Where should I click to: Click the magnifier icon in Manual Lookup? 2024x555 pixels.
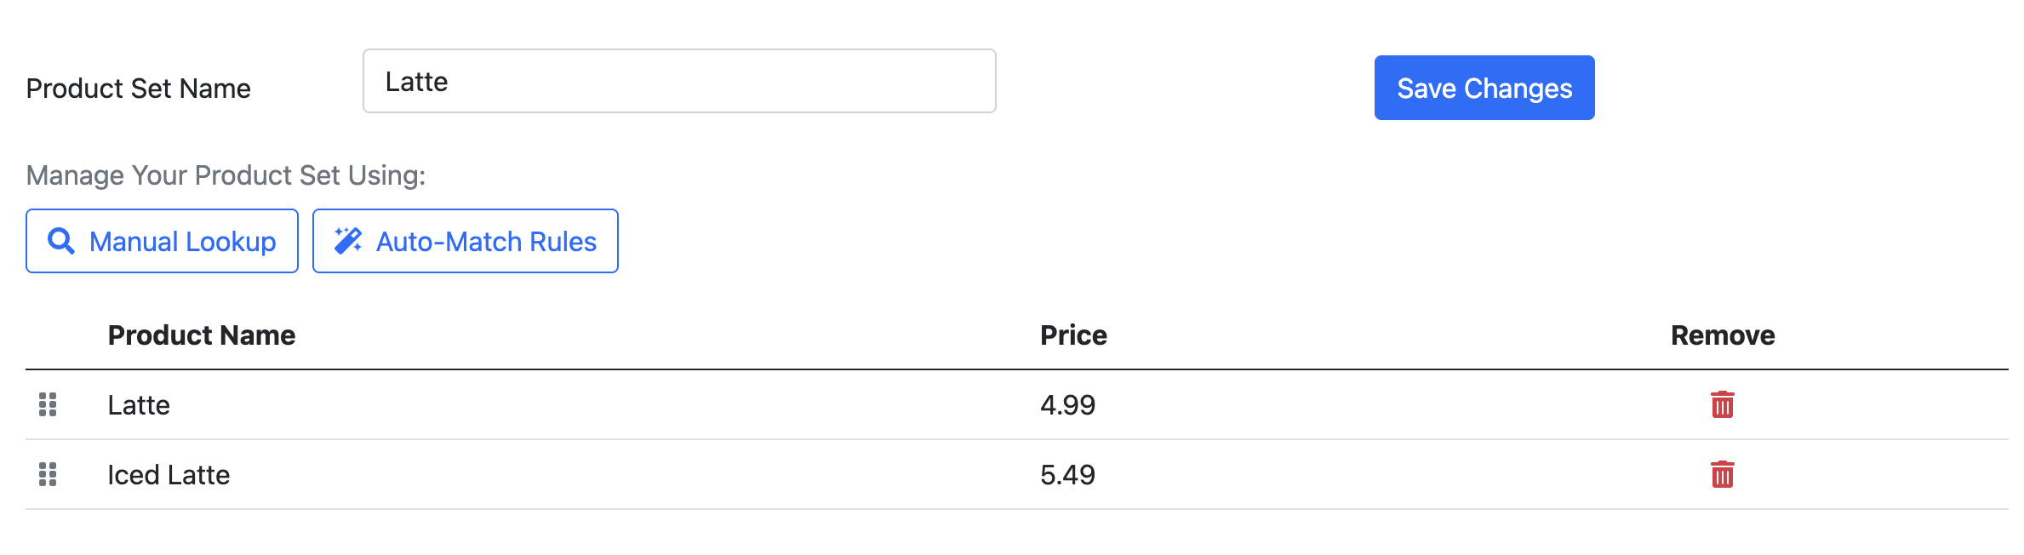(60, 241)
